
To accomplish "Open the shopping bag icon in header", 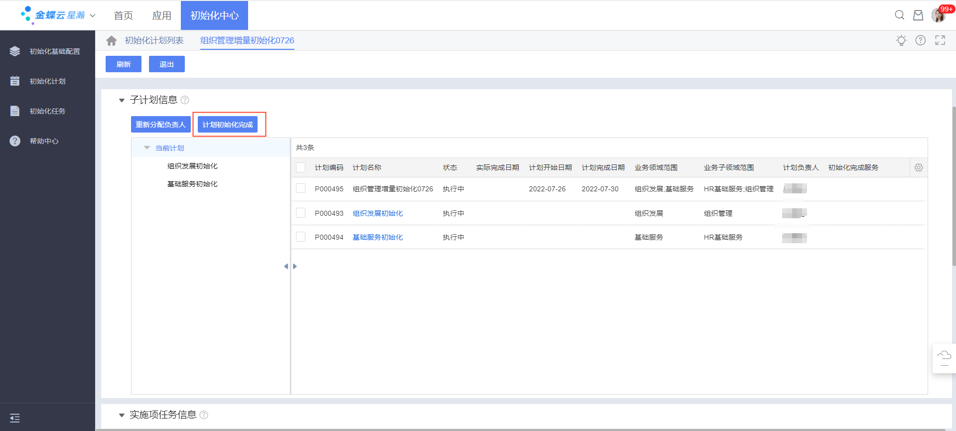I will pyautogui.click(x=918, y=15).
